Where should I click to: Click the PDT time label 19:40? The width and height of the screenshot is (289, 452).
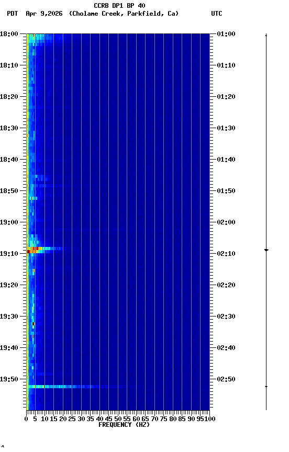(x=9, y=348)
